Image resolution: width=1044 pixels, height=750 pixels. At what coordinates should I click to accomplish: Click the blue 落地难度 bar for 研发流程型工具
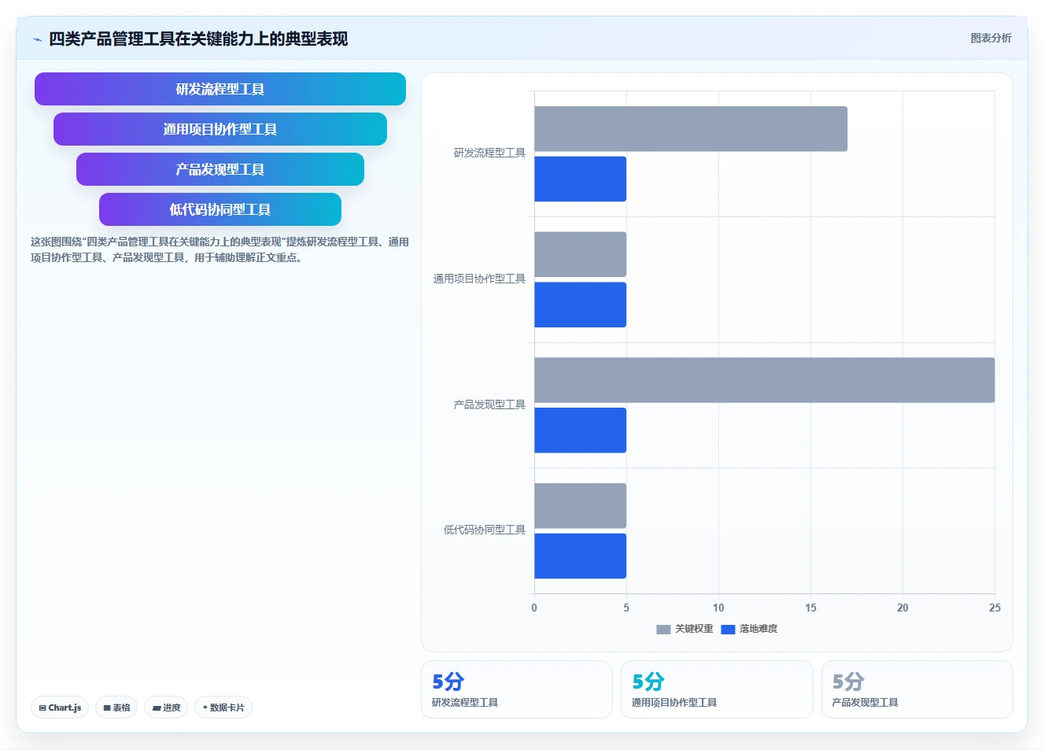(x=581, y=179)
